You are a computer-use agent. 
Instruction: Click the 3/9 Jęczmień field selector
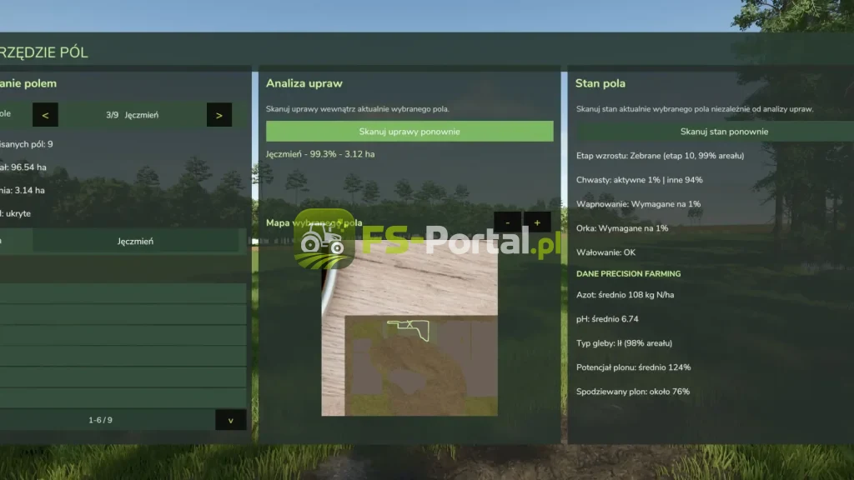(x=133, y=115)
